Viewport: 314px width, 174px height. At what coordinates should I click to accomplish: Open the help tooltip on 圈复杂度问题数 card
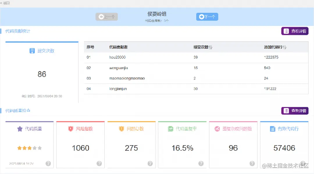[252, 163]
